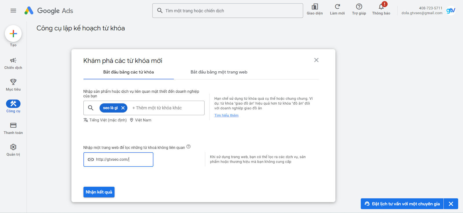Click the Nhận kết quả button
Screen dimensions: 463x213
point(99,192)
